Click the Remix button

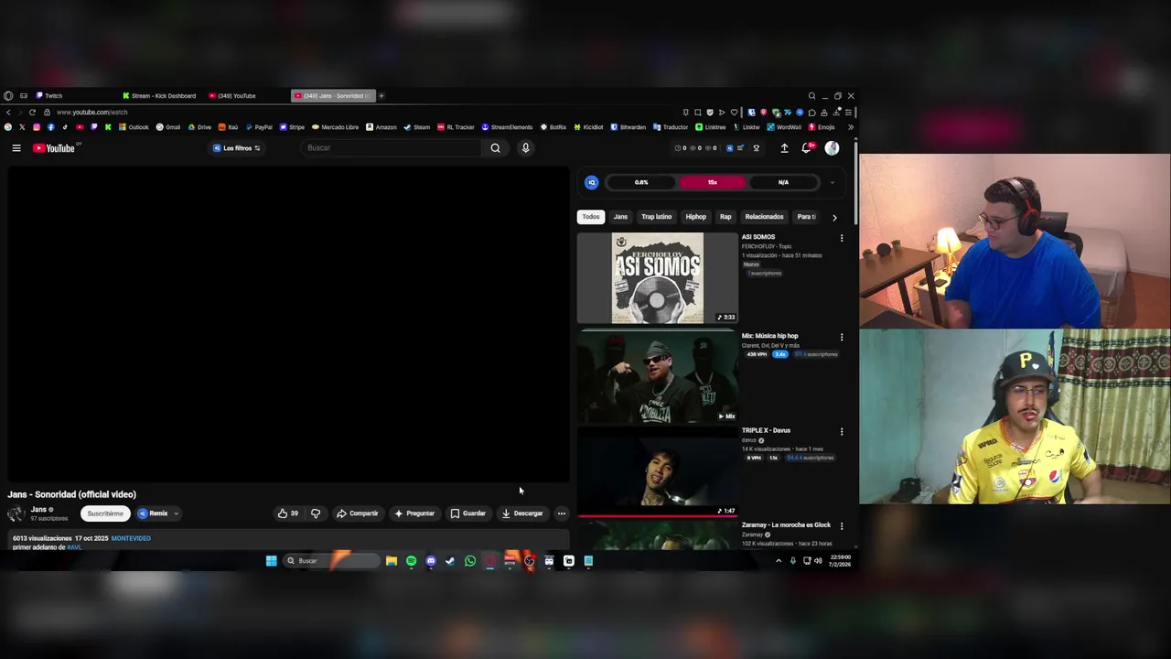pyautogui.click(x=153, y=513)
